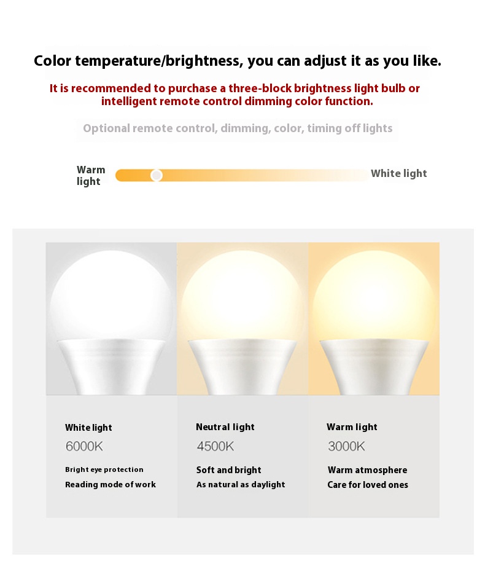Click the 4500K temperature label
485x585 pixels.
[215, 446]
